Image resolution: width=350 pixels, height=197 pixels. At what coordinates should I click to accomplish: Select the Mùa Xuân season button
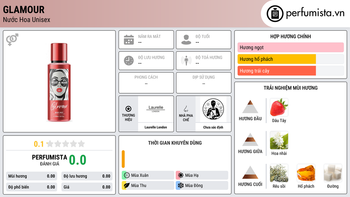click(148, 175)
